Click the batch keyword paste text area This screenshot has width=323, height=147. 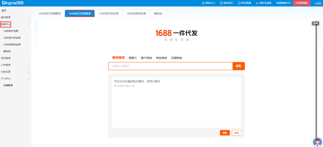176,102
